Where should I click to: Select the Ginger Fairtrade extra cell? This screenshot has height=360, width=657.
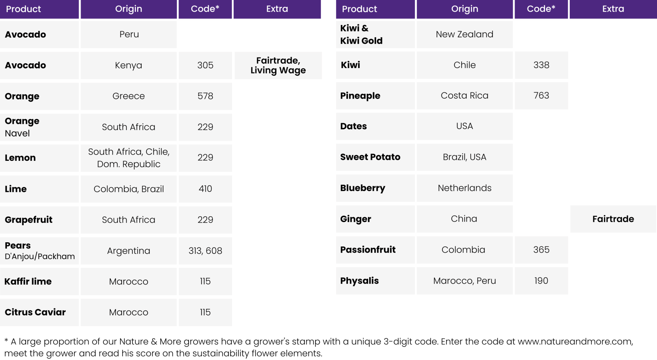[x=613, y=219]
